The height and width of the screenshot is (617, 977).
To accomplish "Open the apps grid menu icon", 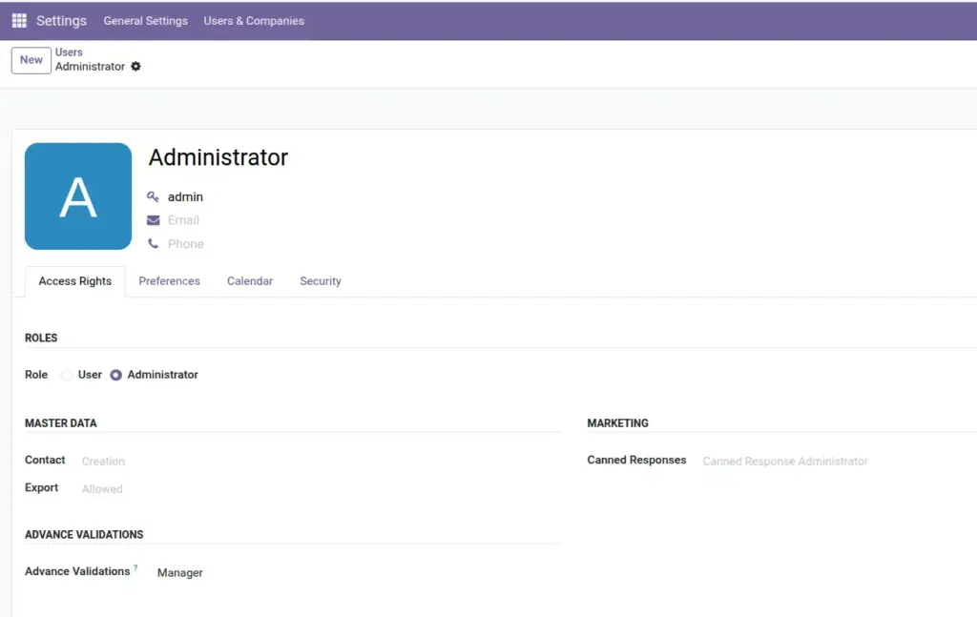I will click(19, 21).
